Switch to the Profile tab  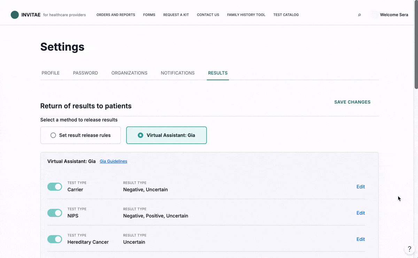click(51, 73)
